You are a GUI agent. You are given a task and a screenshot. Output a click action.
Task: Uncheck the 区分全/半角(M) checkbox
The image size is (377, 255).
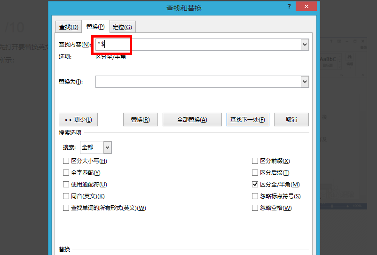pyautogui.click(x=255, y=185)
